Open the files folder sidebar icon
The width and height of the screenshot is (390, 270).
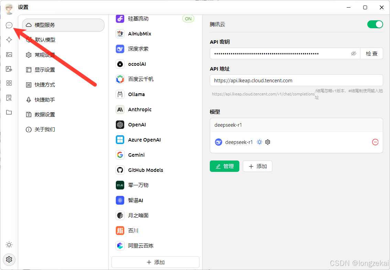(9, 112)
